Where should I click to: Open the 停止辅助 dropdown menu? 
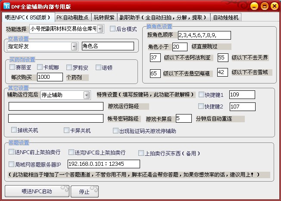coord(87,95)
